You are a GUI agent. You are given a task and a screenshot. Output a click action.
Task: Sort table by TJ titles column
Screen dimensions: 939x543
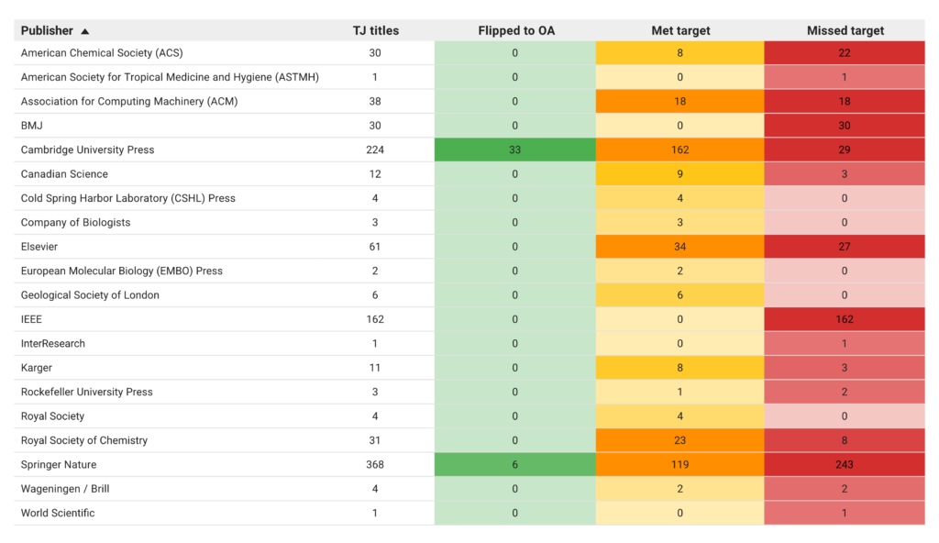[x=375, y=30]
